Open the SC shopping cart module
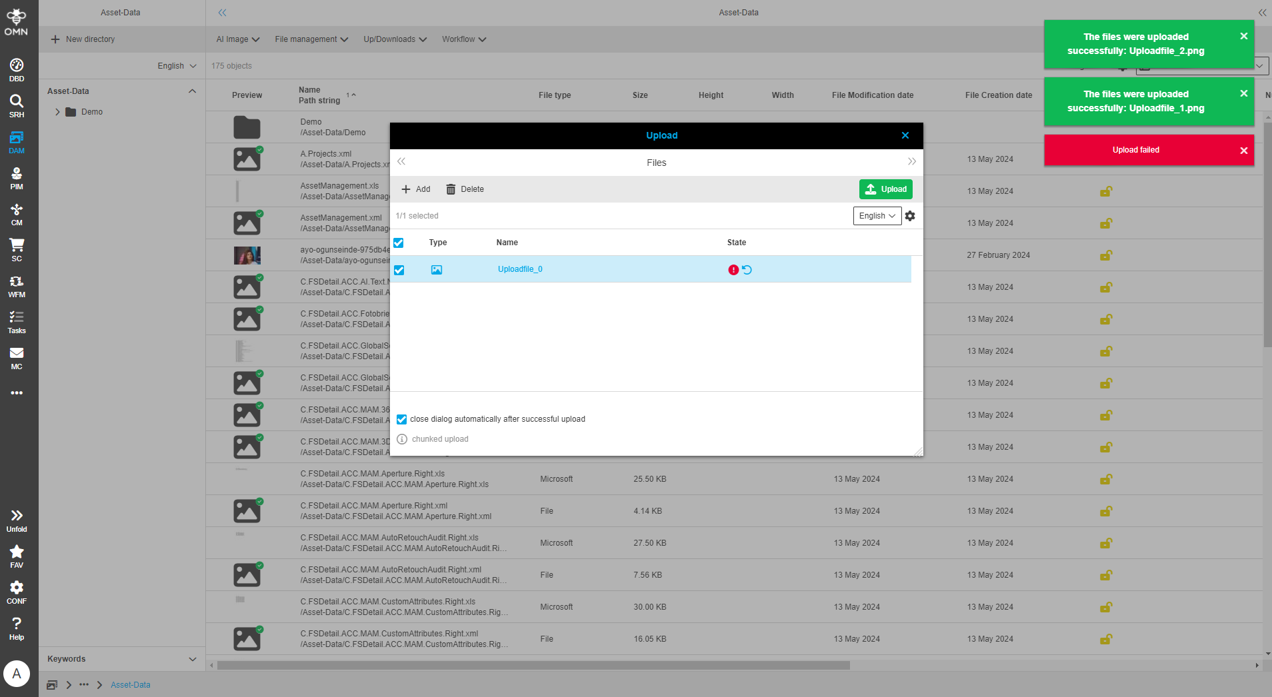Screen dimensions: 1272x697 coord(17,250)
